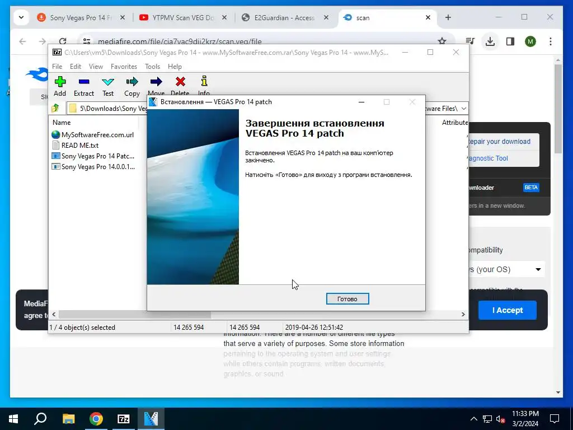Viewport: 573px width, 430px height.
Task: Click the muted volume tray icon
Action: [x=500, y=419]
